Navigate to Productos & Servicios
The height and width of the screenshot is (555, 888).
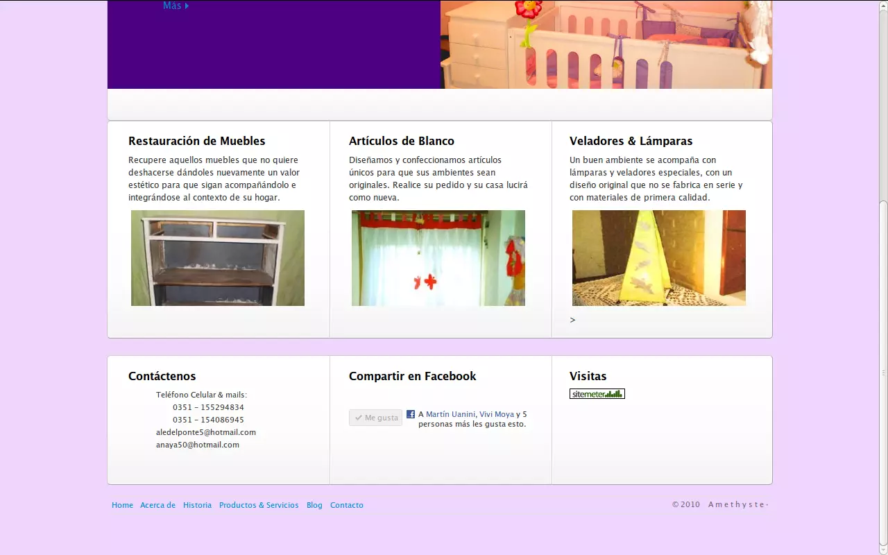pos(259,505)
